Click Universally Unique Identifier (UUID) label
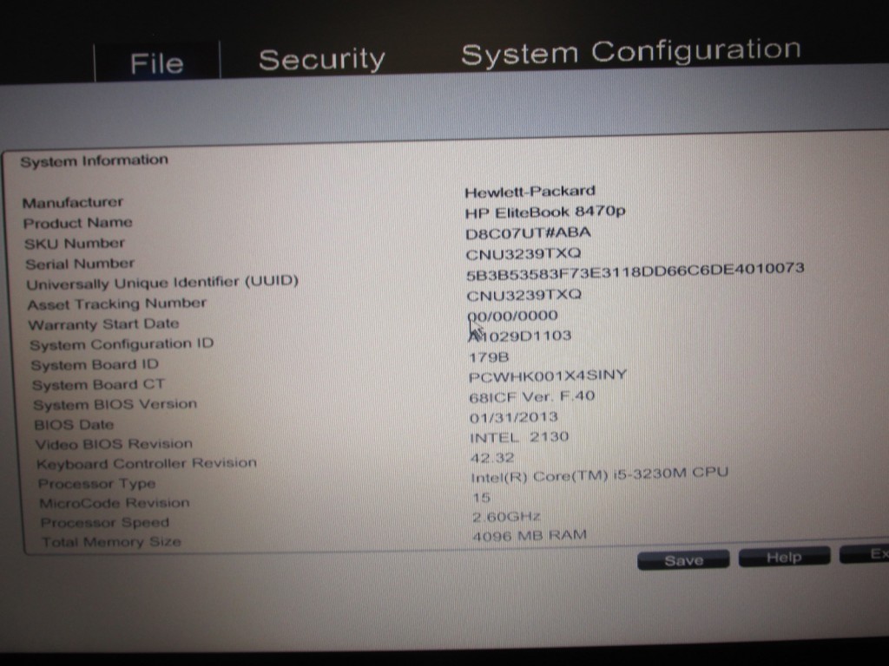Screen dimensions: 889x666 [162, 283]
